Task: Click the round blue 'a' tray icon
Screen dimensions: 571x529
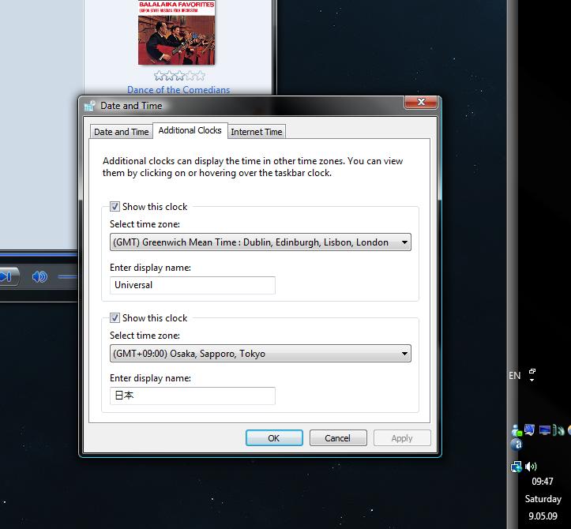Action: point(517,445)
